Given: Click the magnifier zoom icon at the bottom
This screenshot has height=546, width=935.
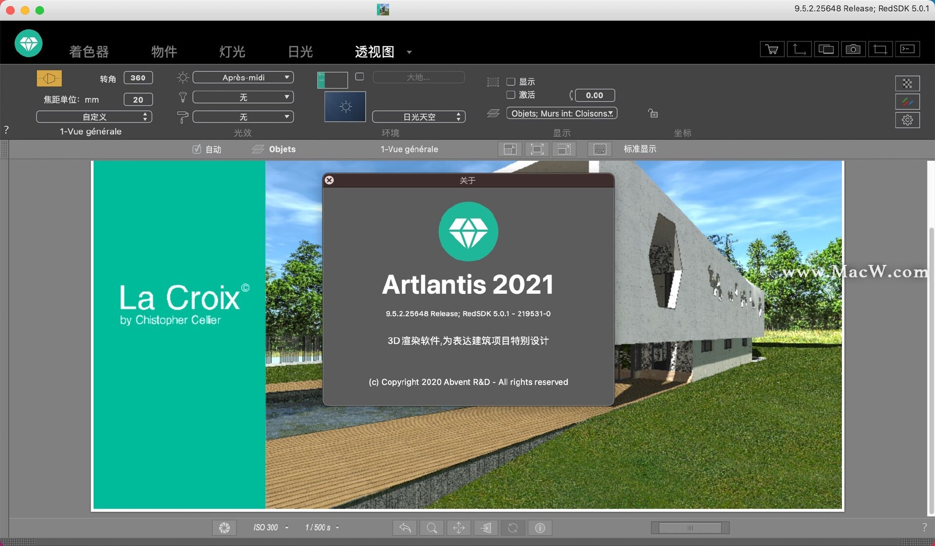Looking at the screenshot, I should (432, 527).
